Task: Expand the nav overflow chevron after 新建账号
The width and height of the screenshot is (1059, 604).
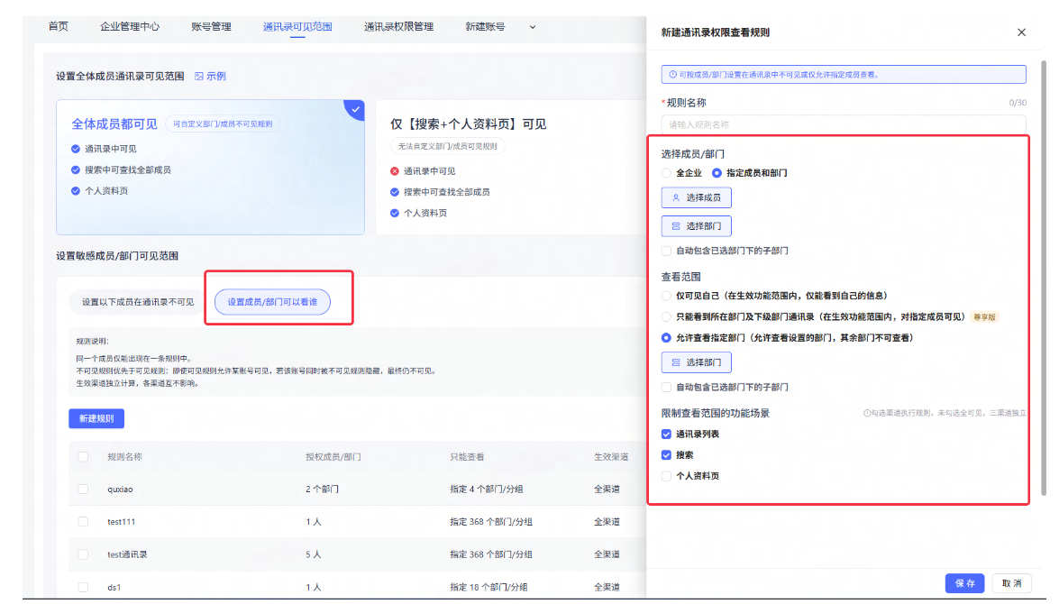Action: [x=532, y=27]
